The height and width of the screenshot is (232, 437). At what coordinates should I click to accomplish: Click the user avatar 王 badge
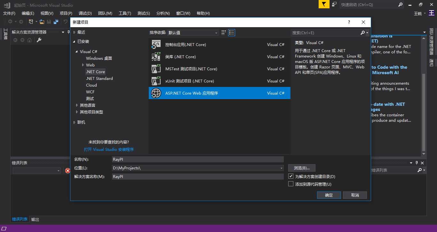pyautogui.click(x=432, y=13)
